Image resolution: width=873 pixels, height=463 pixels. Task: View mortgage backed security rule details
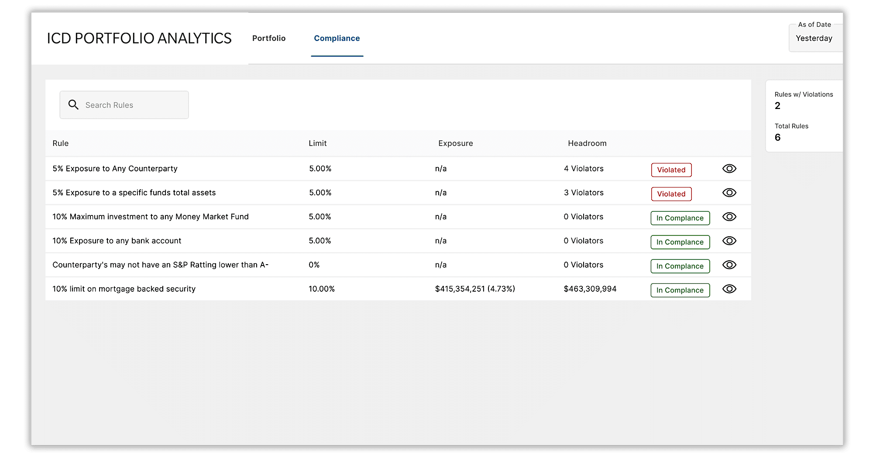point(729,289)
